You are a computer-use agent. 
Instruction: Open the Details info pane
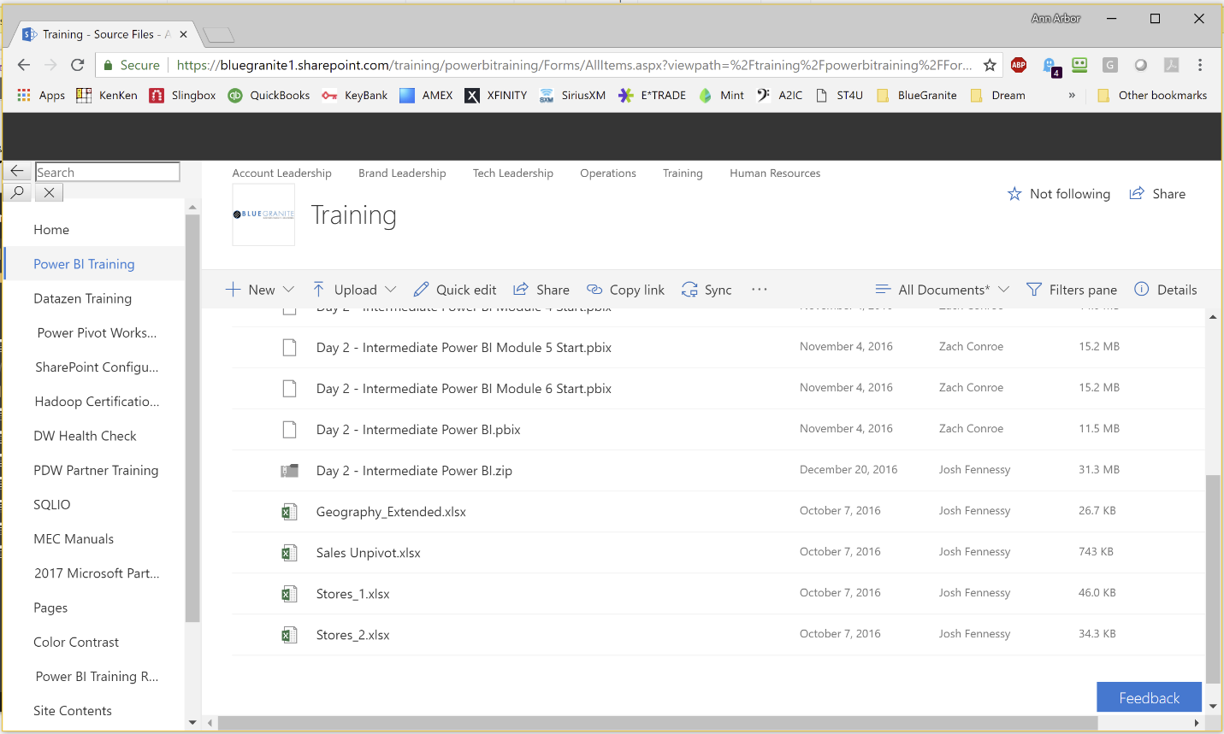click(x=1165, y=290)
